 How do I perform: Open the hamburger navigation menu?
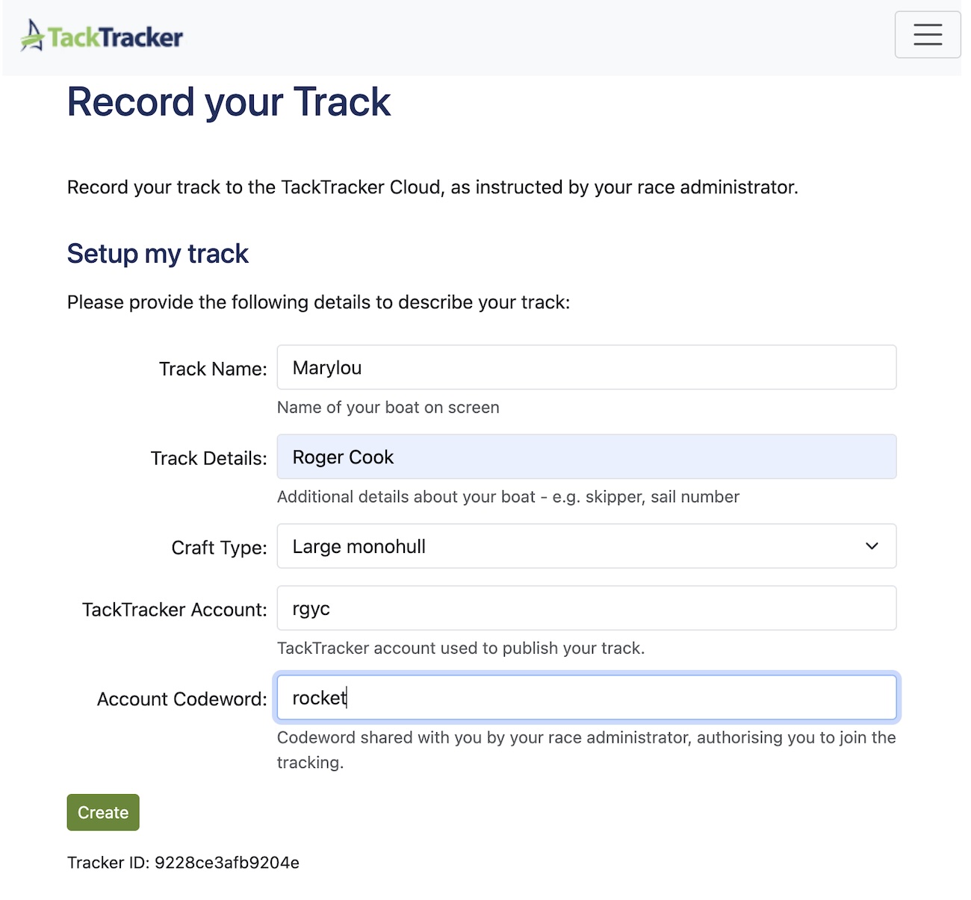point(927,34)
